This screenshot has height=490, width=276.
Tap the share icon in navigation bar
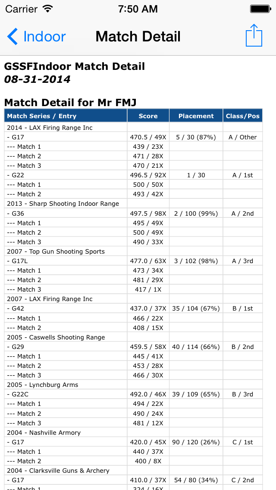click(x=254, y=36)
